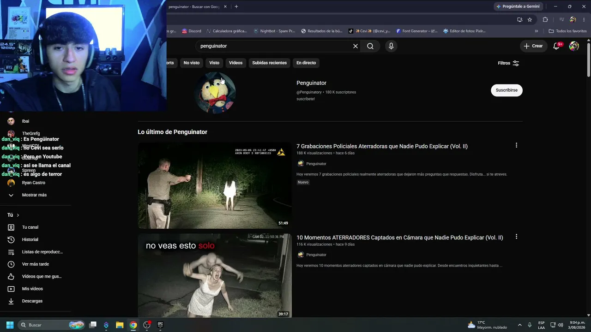Click the search magnifier button

[x=370, y=46]
